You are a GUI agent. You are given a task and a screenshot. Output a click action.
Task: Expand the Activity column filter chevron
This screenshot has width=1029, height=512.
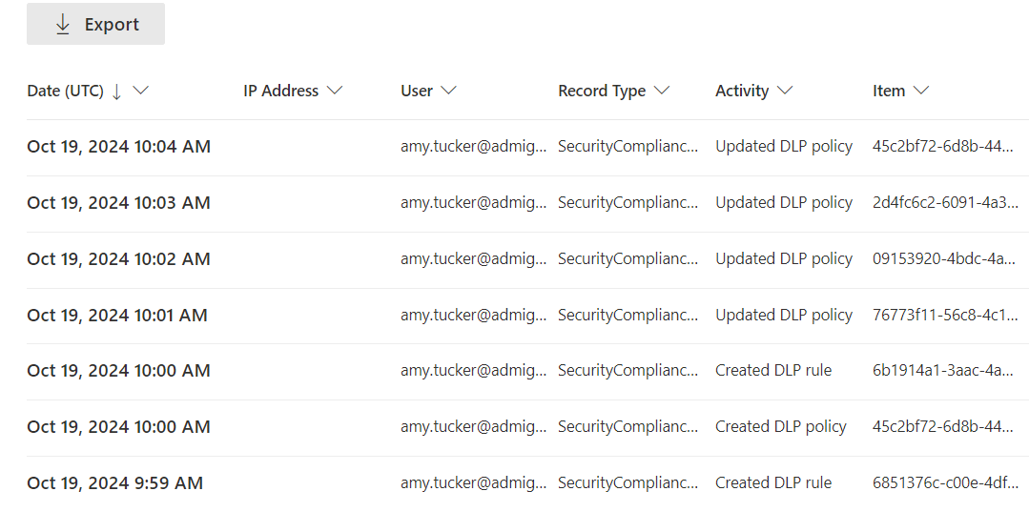tap(785, 91)
